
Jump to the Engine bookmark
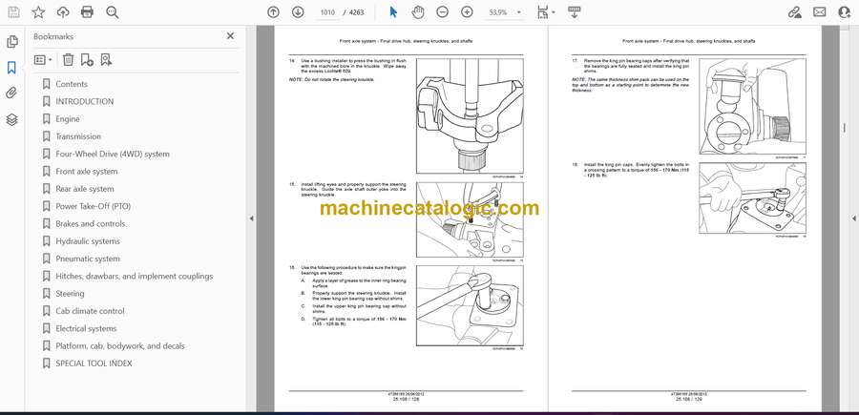tap(68, 119)
